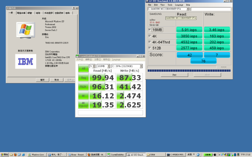Screen dimensions: 252x157
Task: Run the 4K QD32 test in CrystalDiskMark
Action: [83, 105]
